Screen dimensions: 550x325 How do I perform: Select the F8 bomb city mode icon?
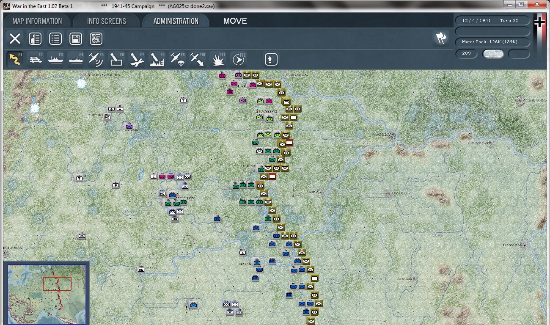pyautogui.click(x=157, y=59)
